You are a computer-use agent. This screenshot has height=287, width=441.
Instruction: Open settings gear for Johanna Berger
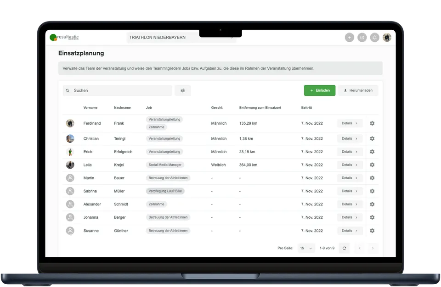pos(372,217)
